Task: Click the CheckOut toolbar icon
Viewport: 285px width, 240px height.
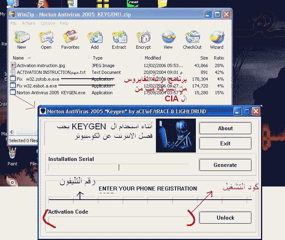Action: coord(192,40)
